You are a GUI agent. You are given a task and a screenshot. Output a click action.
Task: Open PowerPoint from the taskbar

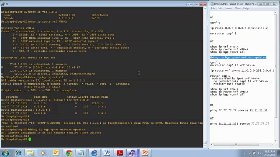tap(145, 153)
